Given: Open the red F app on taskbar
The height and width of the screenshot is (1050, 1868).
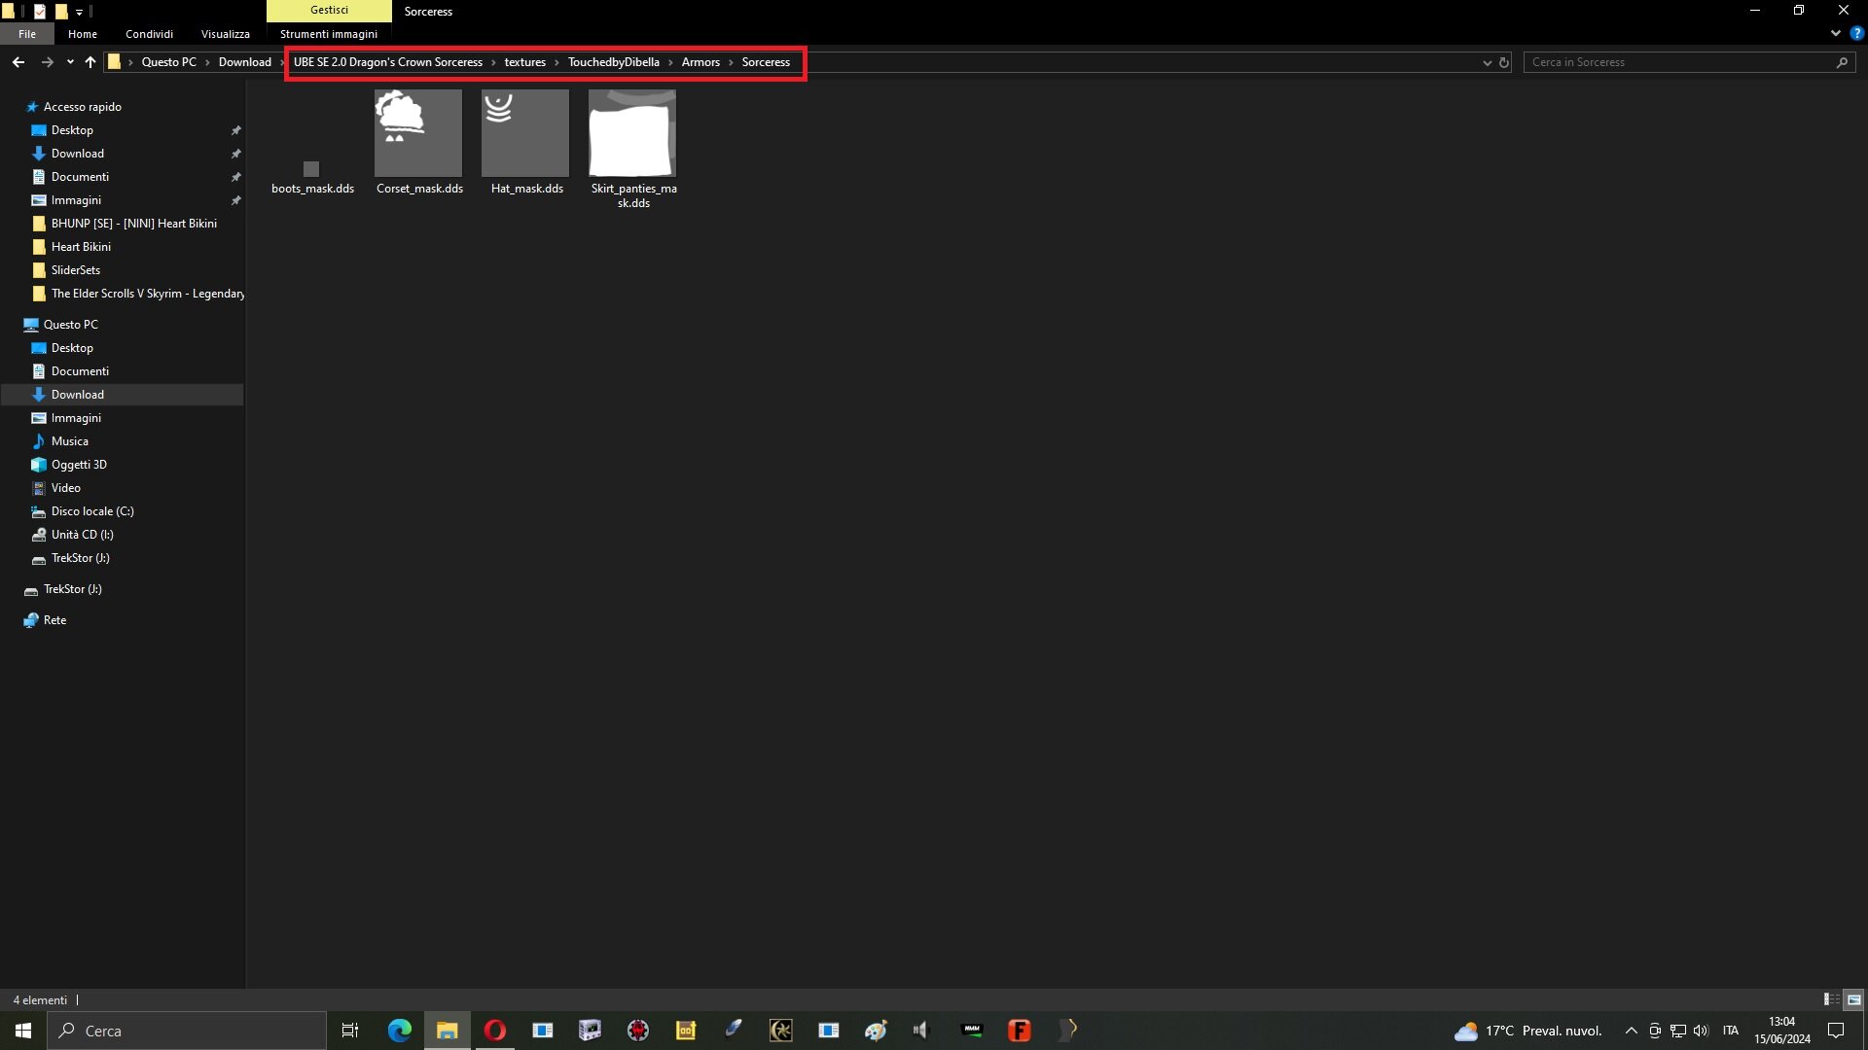Looking at the screenshot, I should click(x=1020, y=1031).
